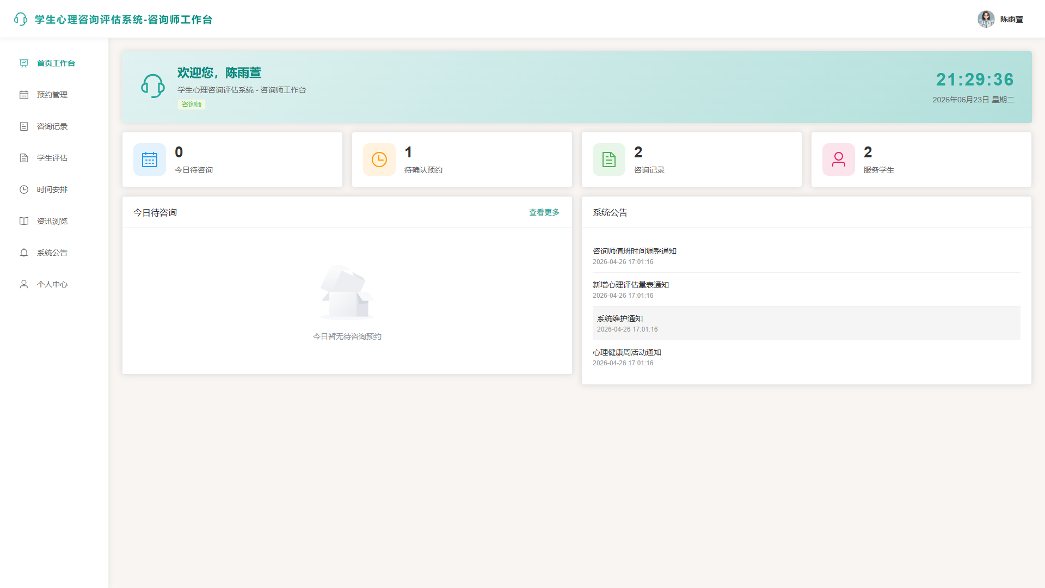Screen dimensions: 1045x588
Task: Click the 今日暂无待咨询预约 empty message
Action: click(x=347, y=336)
